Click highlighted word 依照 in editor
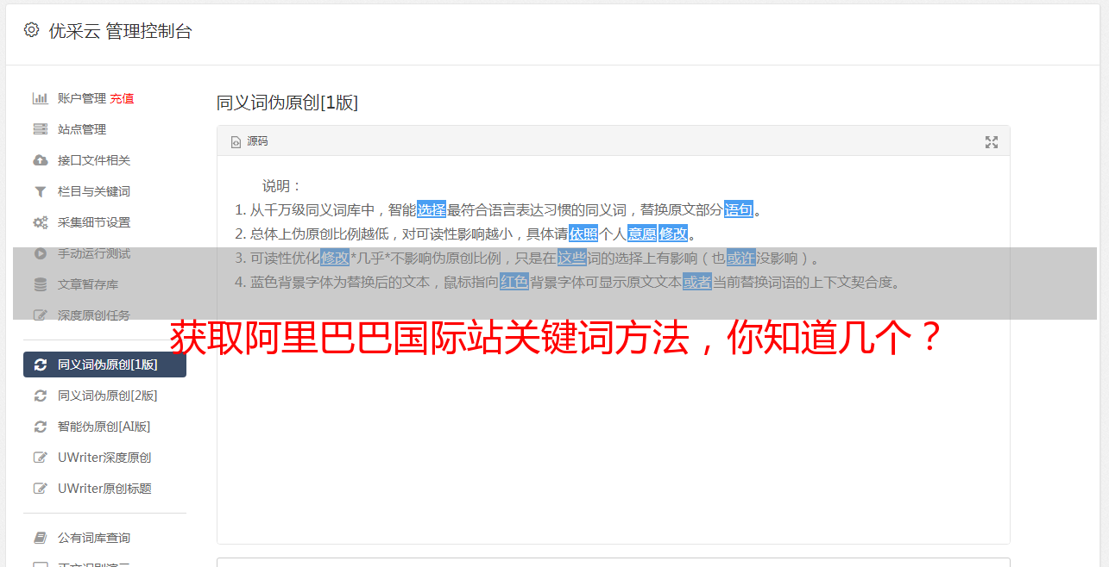The height and width of the screenshot is (567, 1109). (x=583, y=234)
